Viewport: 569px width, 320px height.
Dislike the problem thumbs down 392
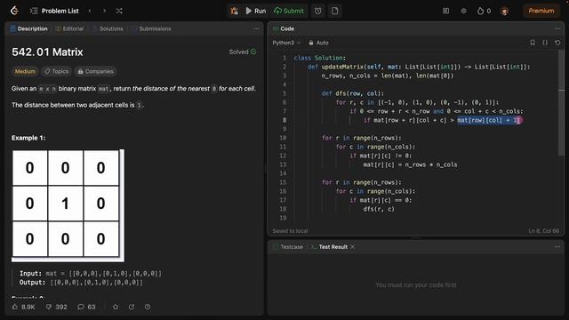tap(57, 307)
